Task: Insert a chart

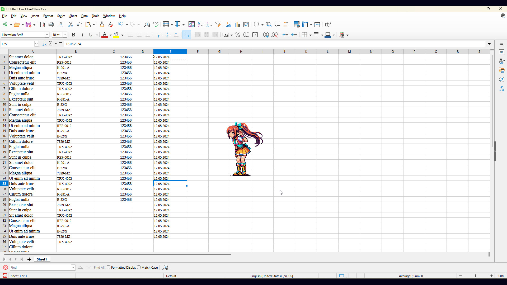Action: point(237,24)
